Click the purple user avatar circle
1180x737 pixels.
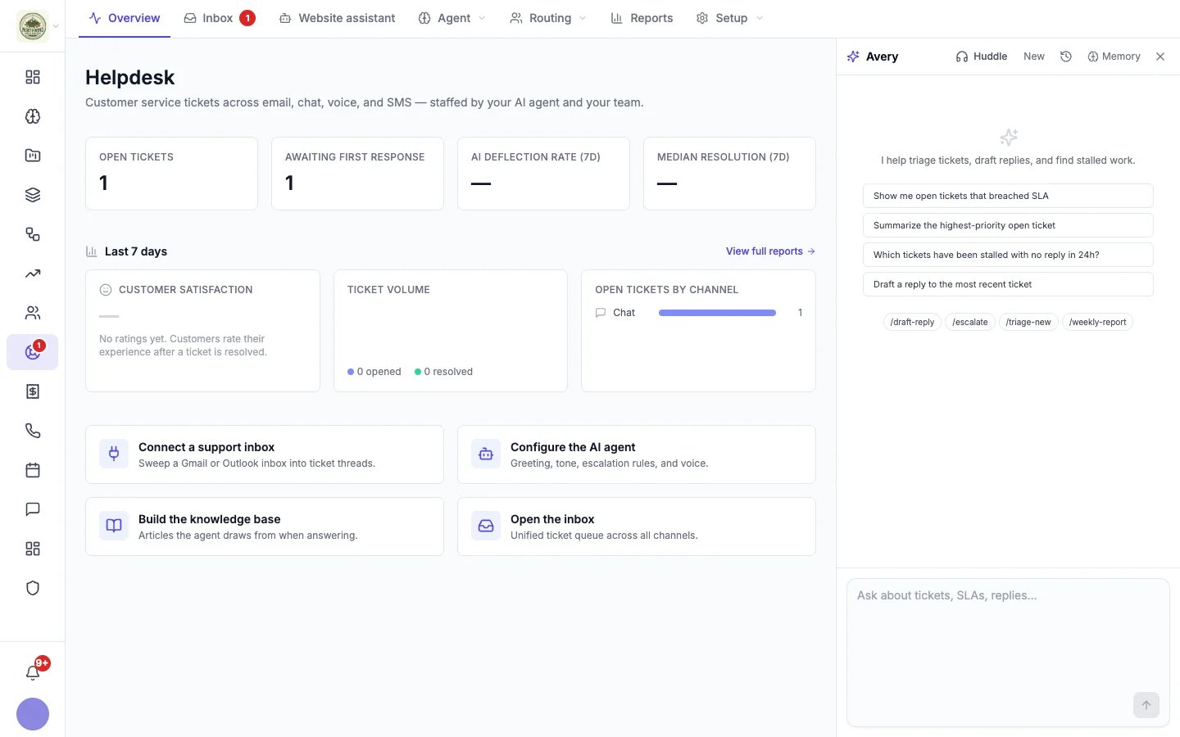pos(33,714)
